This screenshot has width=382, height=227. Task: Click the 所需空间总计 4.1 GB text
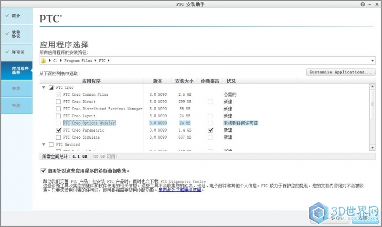[x=65, y=156]
